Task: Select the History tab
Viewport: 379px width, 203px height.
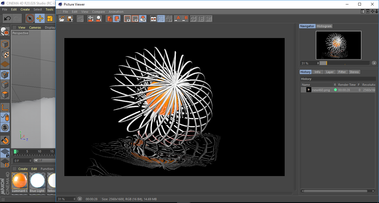Action: tap(305, 72)
